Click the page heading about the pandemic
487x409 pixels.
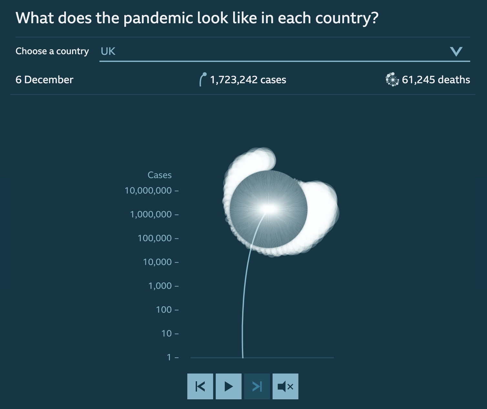(x=197, y=18)
